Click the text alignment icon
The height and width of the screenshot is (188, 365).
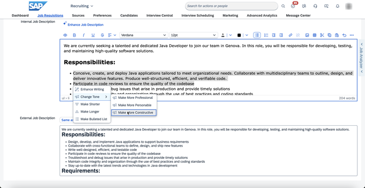[x=110, y=35]
